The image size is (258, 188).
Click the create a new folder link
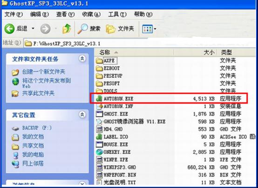[x=44, y=72]
